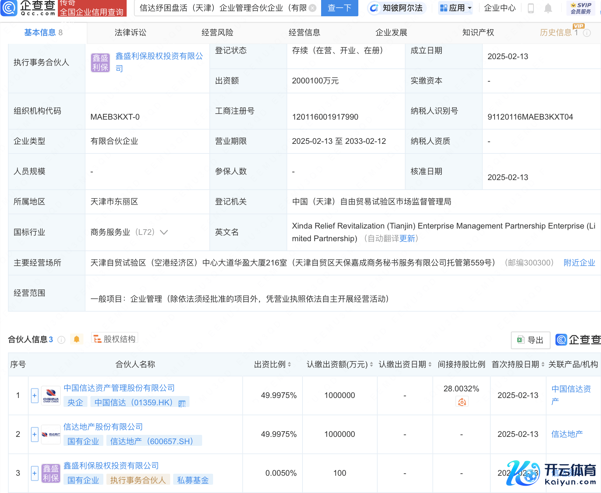This screenshot has width=601, height=493.
Task: Open the 附近企业 link
Action: click(x=579, y=263)
